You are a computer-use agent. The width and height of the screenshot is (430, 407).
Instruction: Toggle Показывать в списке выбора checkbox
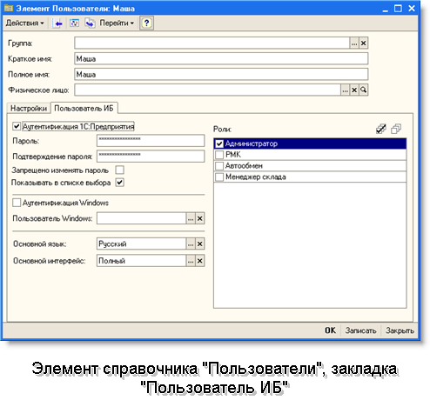pyautogui.click(x=120, y=183)
